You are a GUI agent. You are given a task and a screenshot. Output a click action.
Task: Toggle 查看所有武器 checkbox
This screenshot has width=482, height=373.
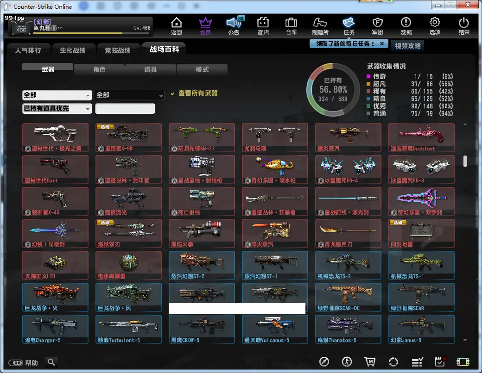(x=172, y=93)
